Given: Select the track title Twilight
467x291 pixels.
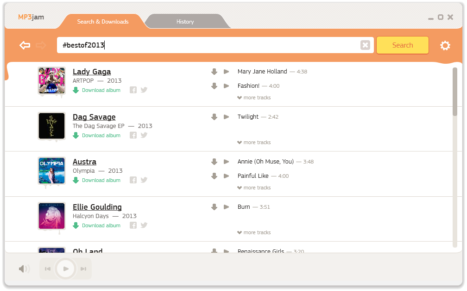Looking at the screenshot, I should [x=248, y=117].
